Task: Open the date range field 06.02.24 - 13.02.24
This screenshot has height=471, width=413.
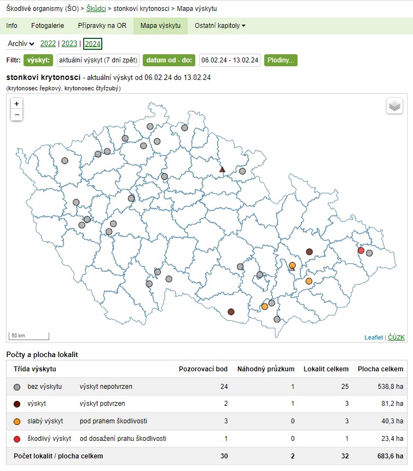Action: click(230, 60)
